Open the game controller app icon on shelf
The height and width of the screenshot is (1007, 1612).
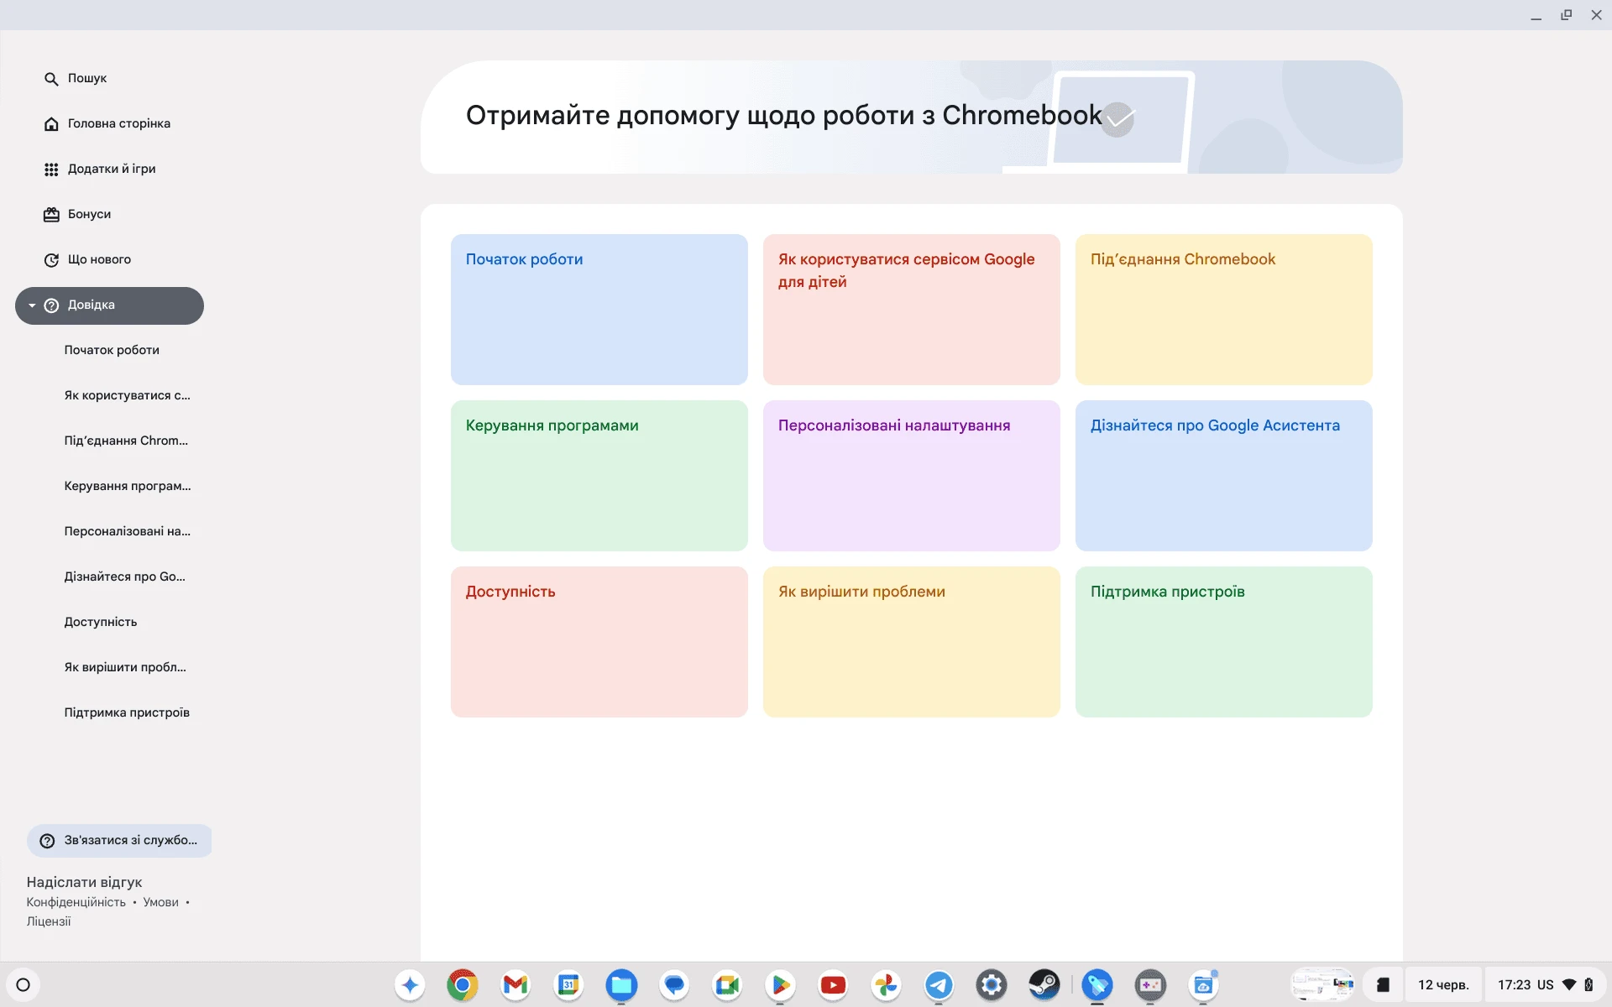(x=1150, y=985)
